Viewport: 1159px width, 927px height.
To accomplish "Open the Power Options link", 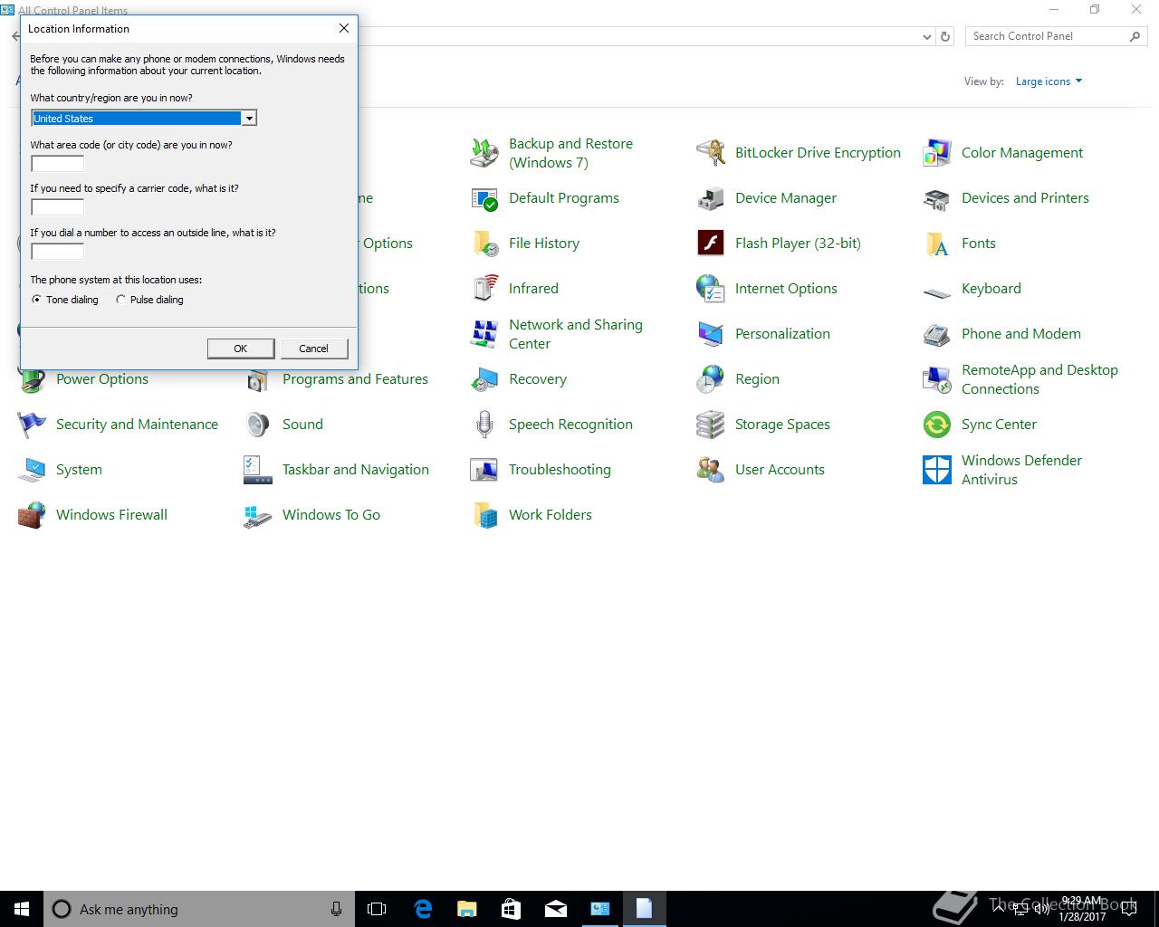I will (102, 379).
